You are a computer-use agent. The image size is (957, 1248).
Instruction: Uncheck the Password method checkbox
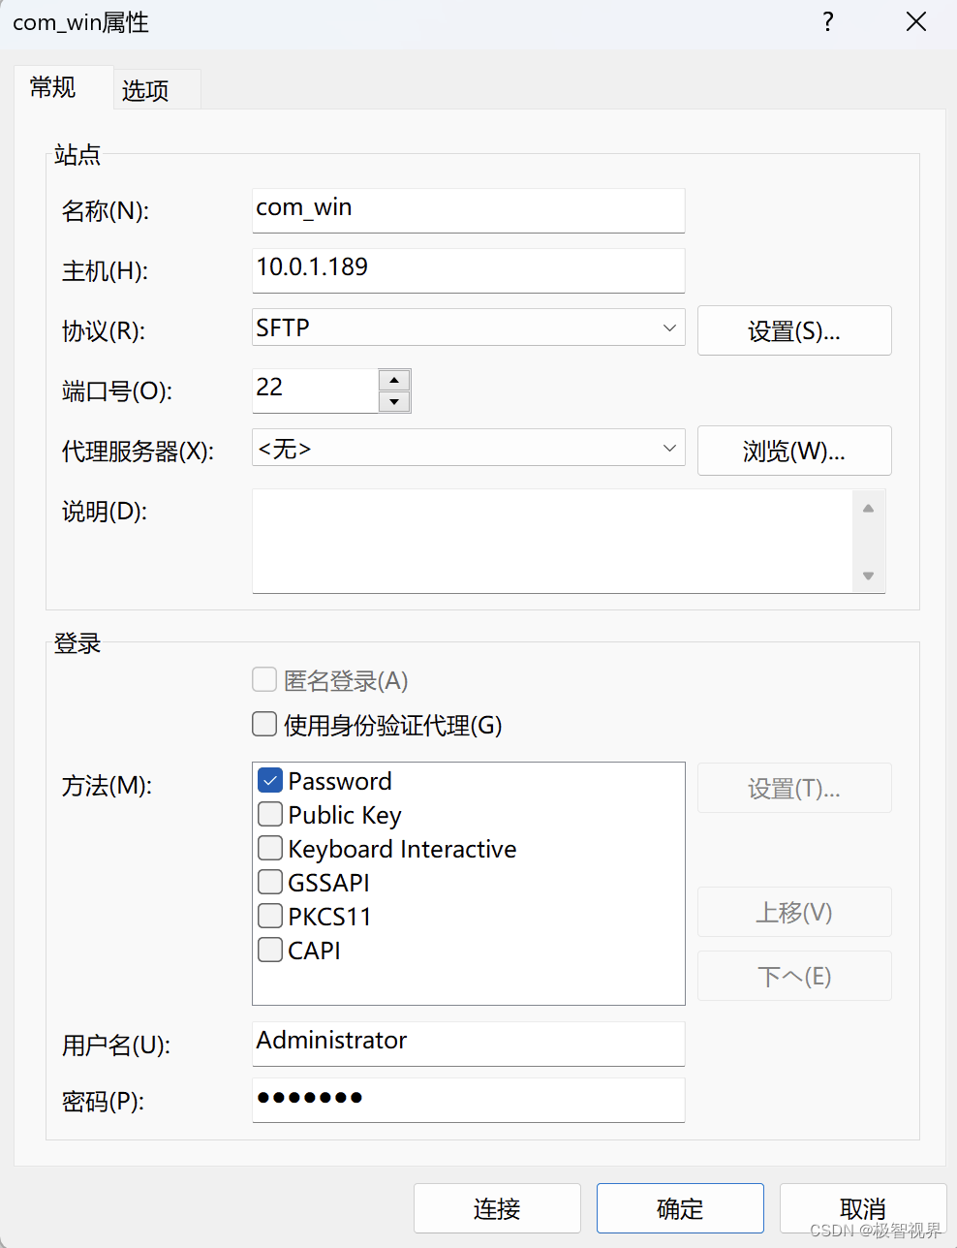coord(270,780)
